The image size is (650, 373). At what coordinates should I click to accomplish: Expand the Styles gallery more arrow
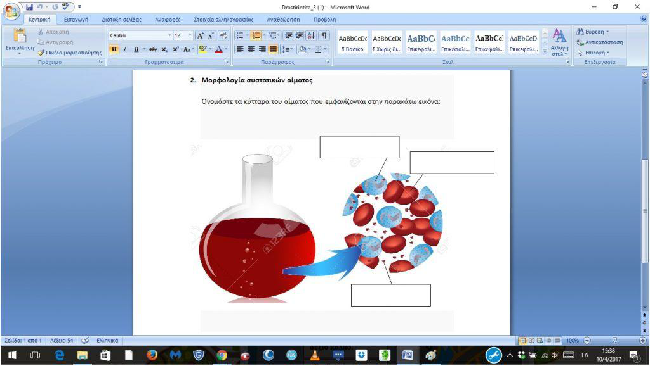tap(545, 51)
